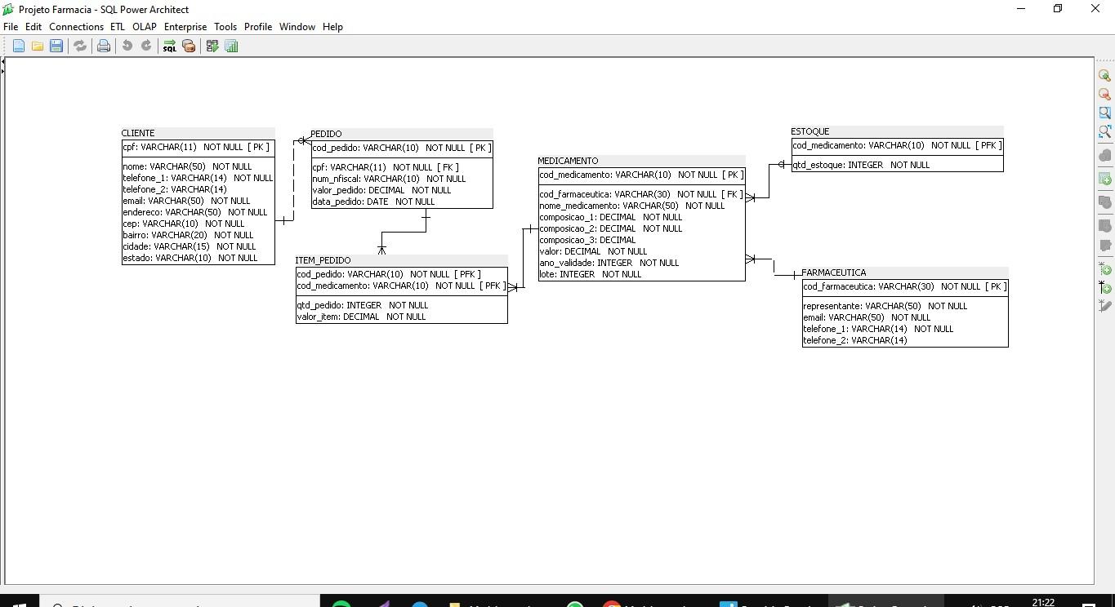Select the MEDICAMENTO table title
Viewport: 1115px width, 607px height.
[568, 161]
